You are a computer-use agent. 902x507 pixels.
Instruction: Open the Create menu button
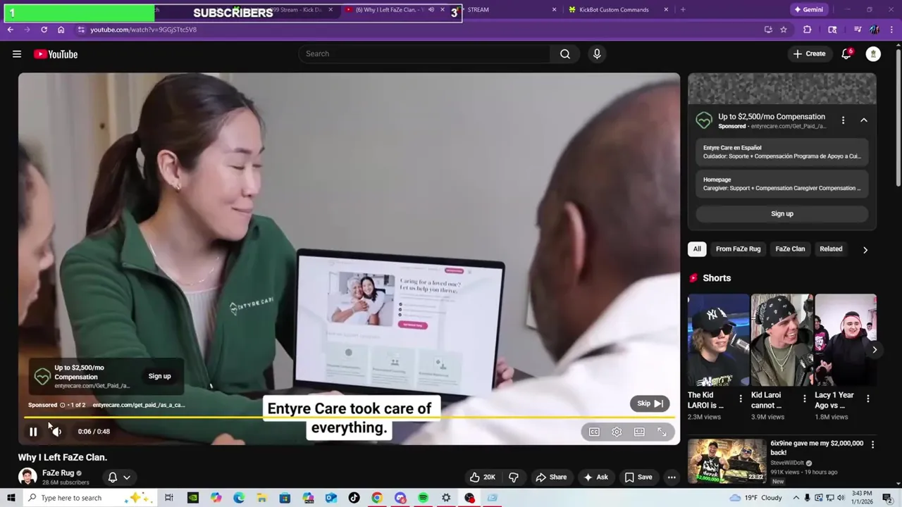tap(809, 54)
